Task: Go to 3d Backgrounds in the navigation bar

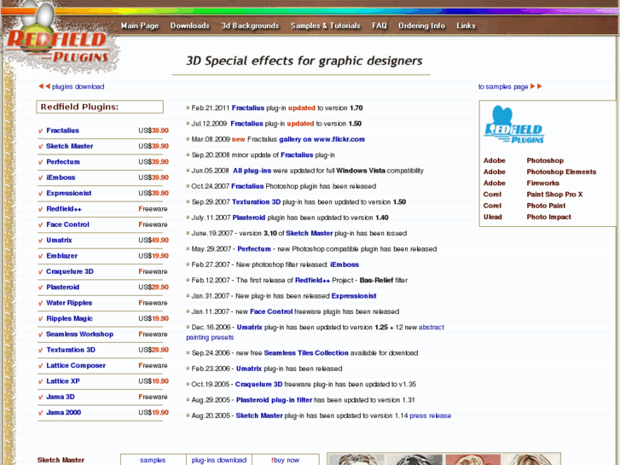Action: (250, 26)
